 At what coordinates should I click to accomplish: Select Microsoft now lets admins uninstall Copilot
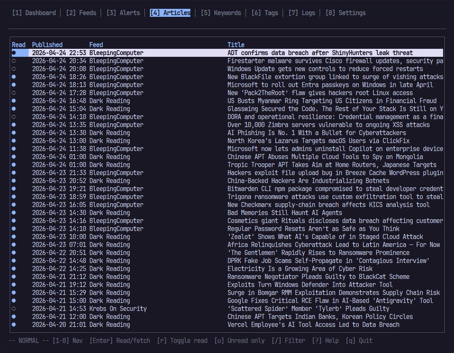(x=227, y=149)
